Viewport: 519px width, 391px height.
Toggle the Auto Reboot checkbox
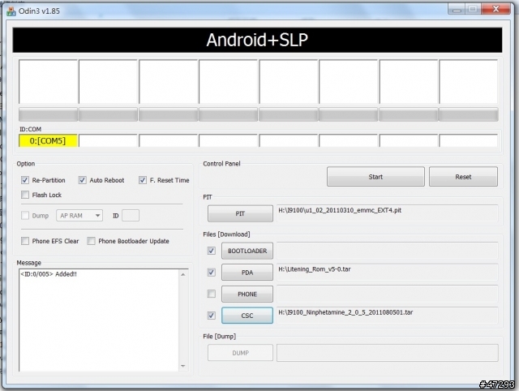pyautogui.click(x=82, y=180)
